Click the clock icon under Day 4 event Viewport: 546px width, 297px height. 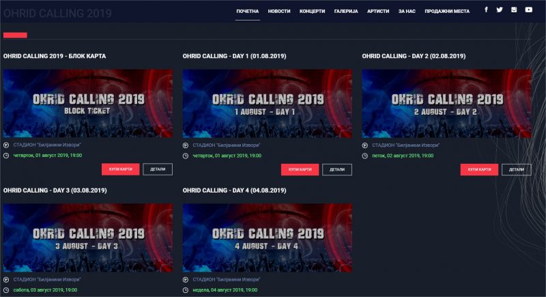[186, 290]
